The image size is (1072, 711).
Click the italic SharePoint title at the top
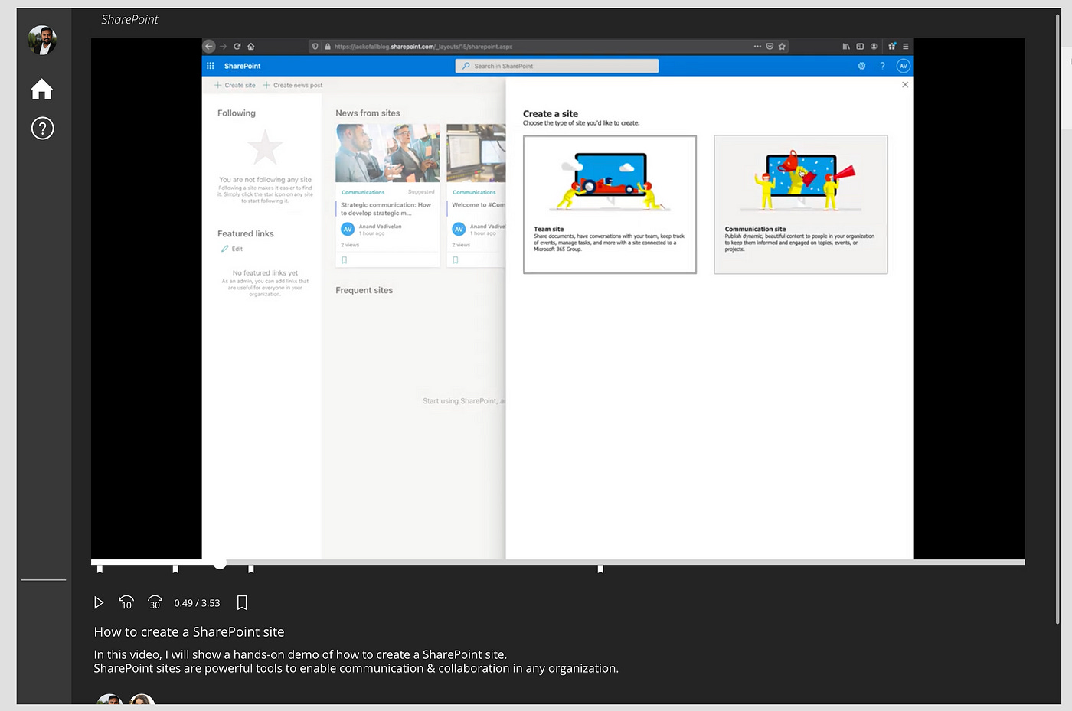(129, 20)
